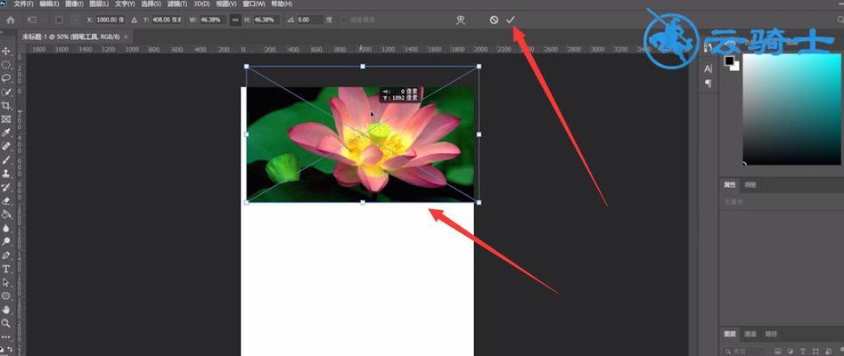
Task: Open 窗口(W) menu
Action: point(253,4)
